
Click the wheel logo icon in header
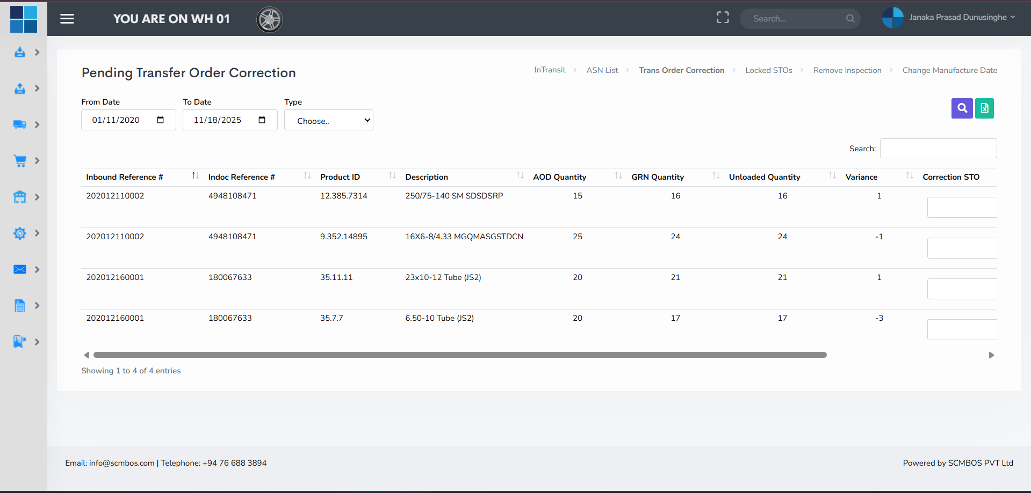(269, 20)
